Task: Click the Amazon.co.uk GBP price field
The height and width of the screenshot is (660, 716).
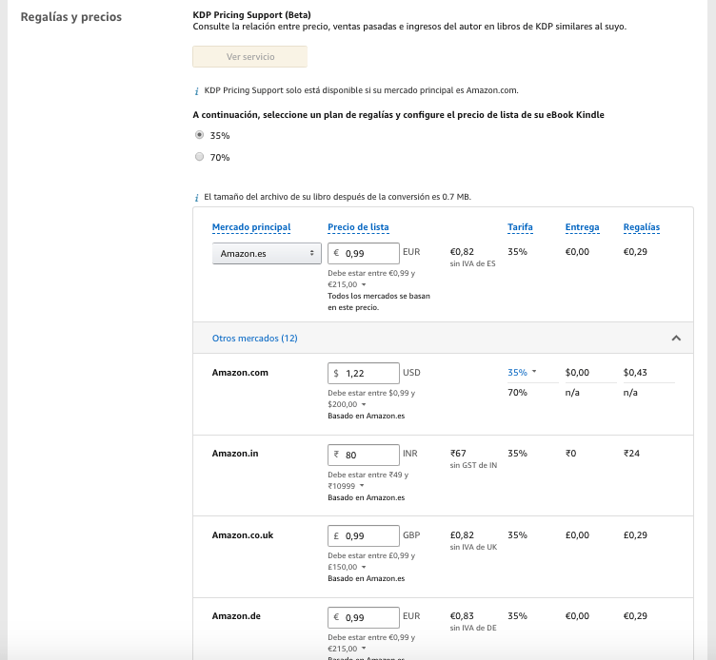Action: [368, 535]
